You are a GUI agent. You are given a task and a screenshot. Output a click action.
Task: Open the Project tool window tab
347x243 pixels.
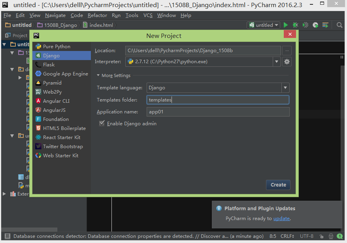[x=16, y=36]
